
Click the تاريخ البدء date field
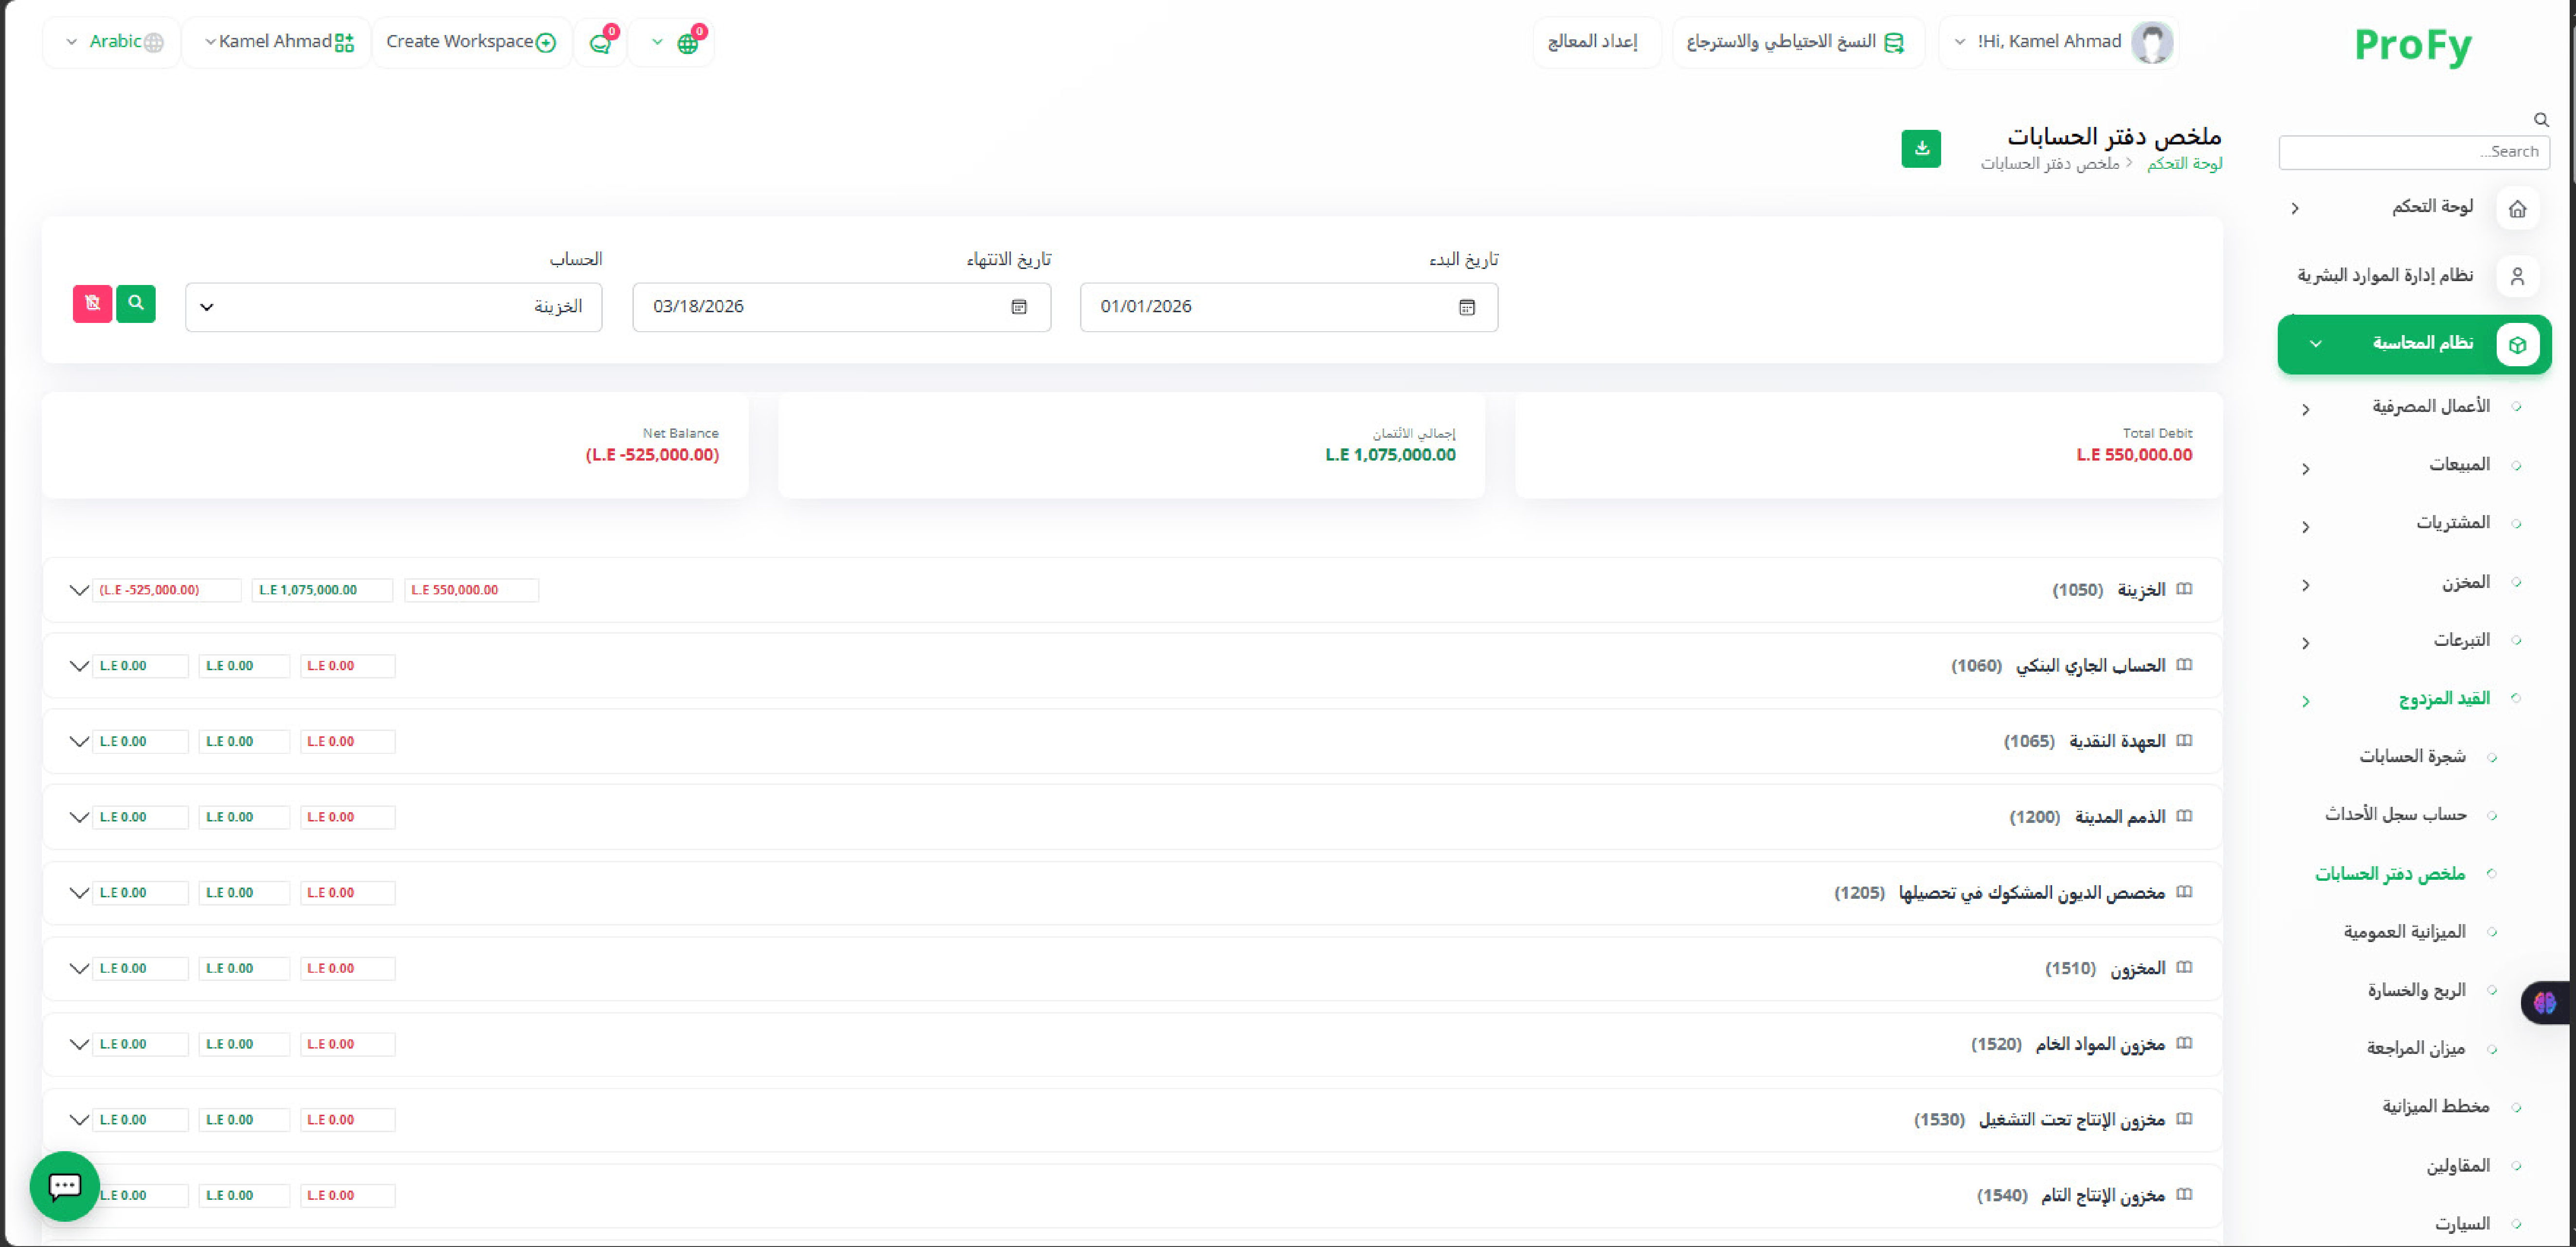click(x=1289, y=307)
